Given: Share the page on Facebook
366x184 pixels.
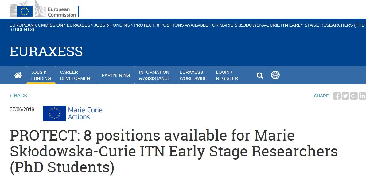Looking at the screenshot, I should (337, 96).
